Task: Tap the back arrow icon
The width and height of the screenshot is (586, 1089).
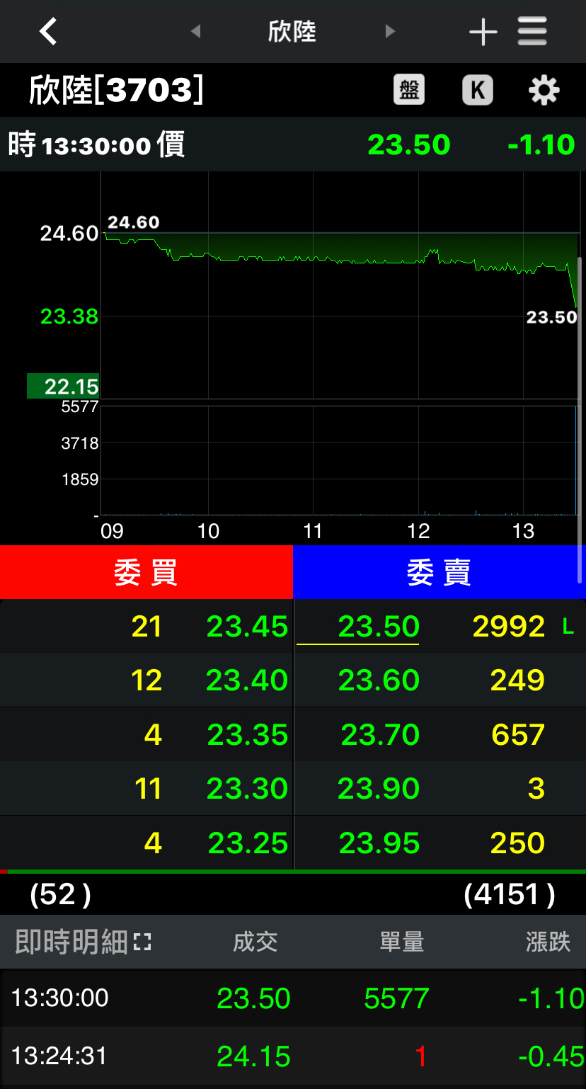Action: coord(47,32)
